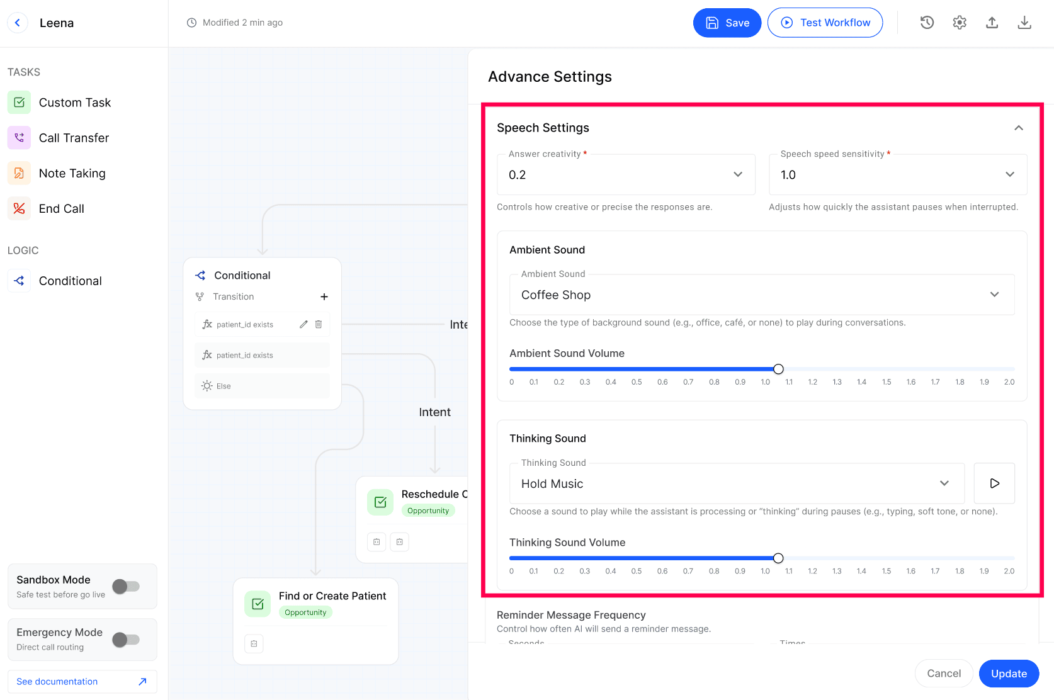
Task: Delete the first patient_id exists condition
Action: tap(319, 324)
